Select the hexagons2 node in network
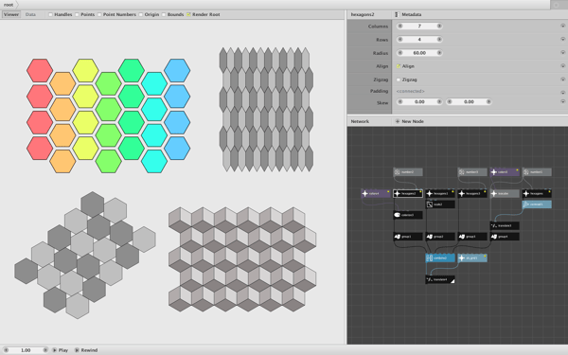This screenshot has width=568, height=355. point(408,193)
